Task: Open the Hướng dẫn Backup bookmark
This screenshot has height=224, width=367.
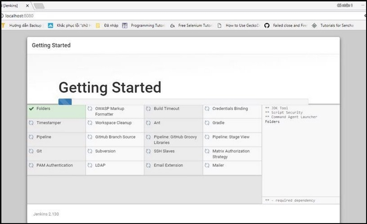Action: tap(23, 26)
